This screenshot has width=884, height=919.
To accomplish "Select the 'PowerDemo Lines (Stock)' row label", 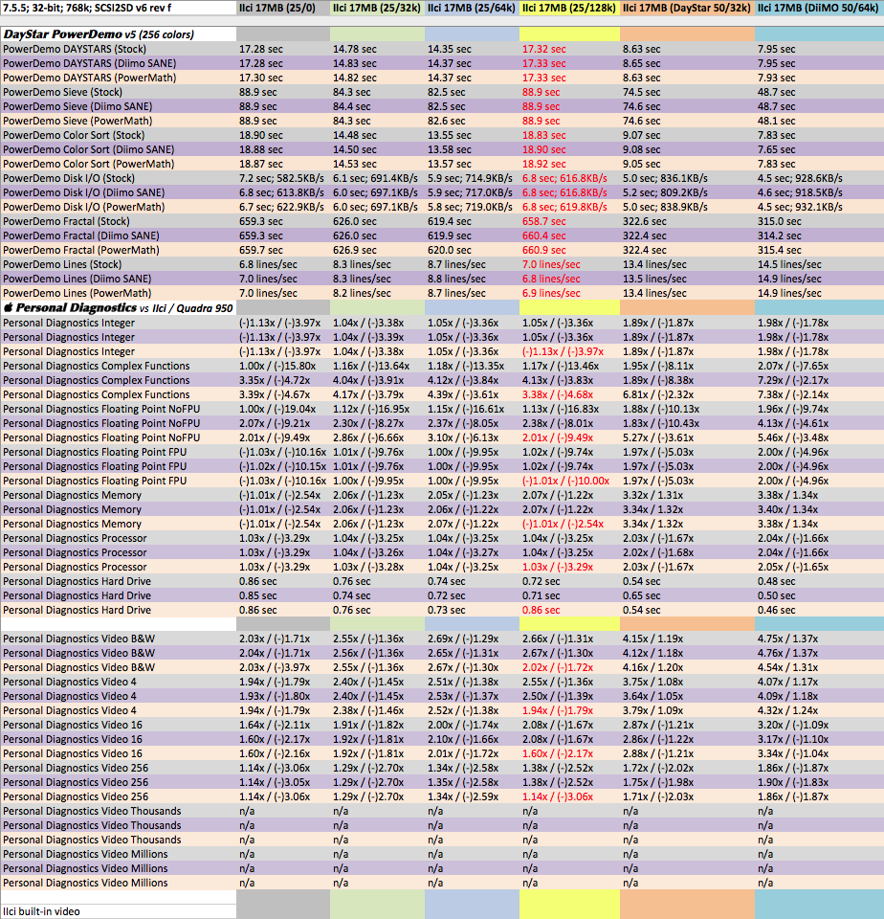I will tap(62, 264).
